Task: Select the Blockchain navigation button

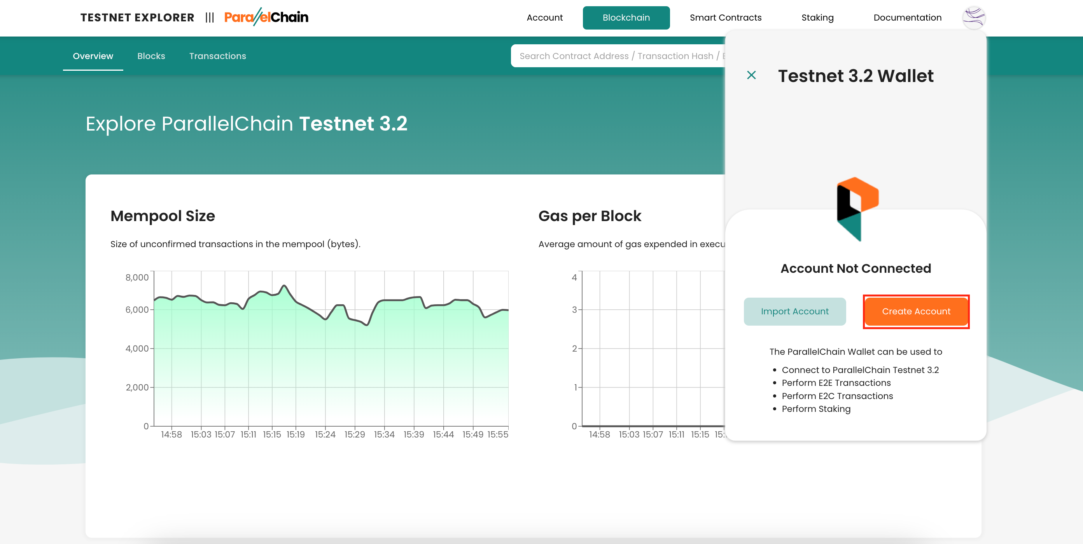Action: (626, 17)
